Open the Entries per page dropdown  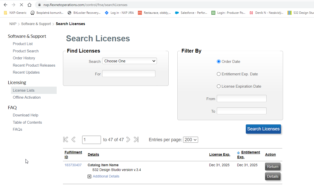(x=190, y=140)
